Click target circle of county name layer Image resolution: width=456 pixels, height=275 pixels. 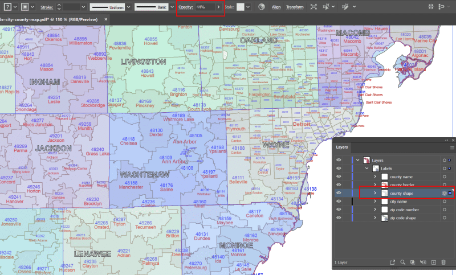(x=444, y=177)
